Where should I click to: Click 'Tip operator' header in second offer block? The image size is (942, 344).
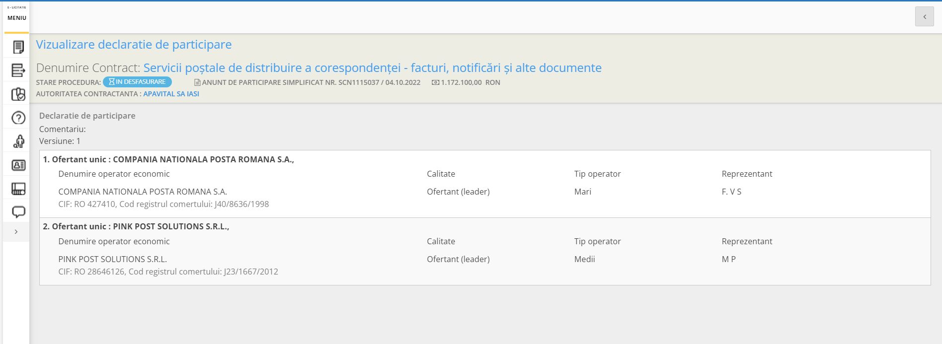pos(598,241)
